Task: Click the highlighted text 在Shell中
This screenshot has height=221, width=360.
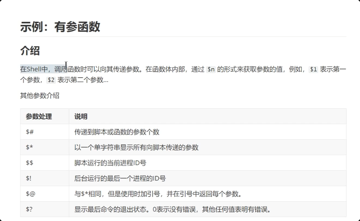Action: [x=34, y=69]
